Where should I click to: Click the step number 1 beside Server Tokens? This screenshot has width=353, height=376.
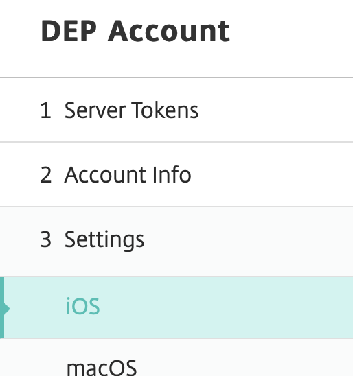45,110
